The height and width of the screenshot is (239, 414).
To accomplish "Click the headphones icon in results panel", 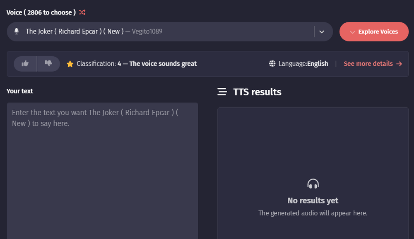I will pos(313,183).
